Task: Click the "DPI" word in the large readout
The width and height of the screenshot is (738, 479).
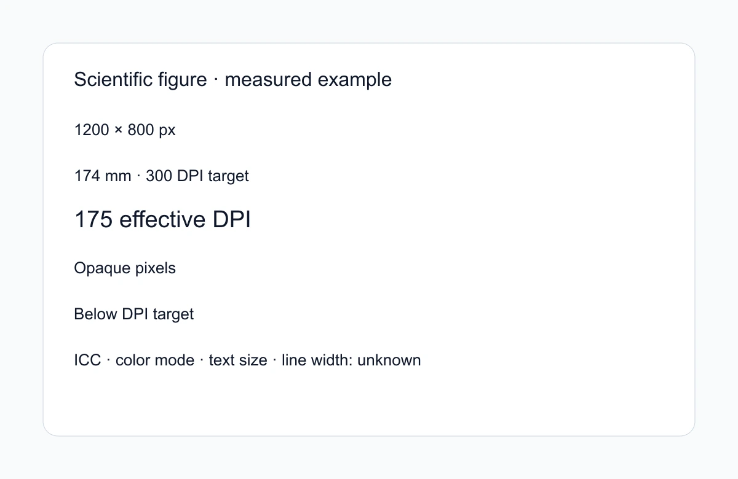Action: (232, 220)
